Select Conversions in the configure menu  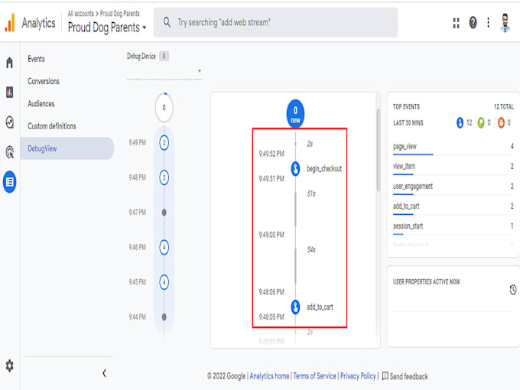pyautogui.click(x=44, y=81)
